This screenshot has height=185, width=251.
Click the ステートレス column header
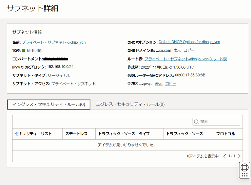pyautogui.click(x=76, y=134)
